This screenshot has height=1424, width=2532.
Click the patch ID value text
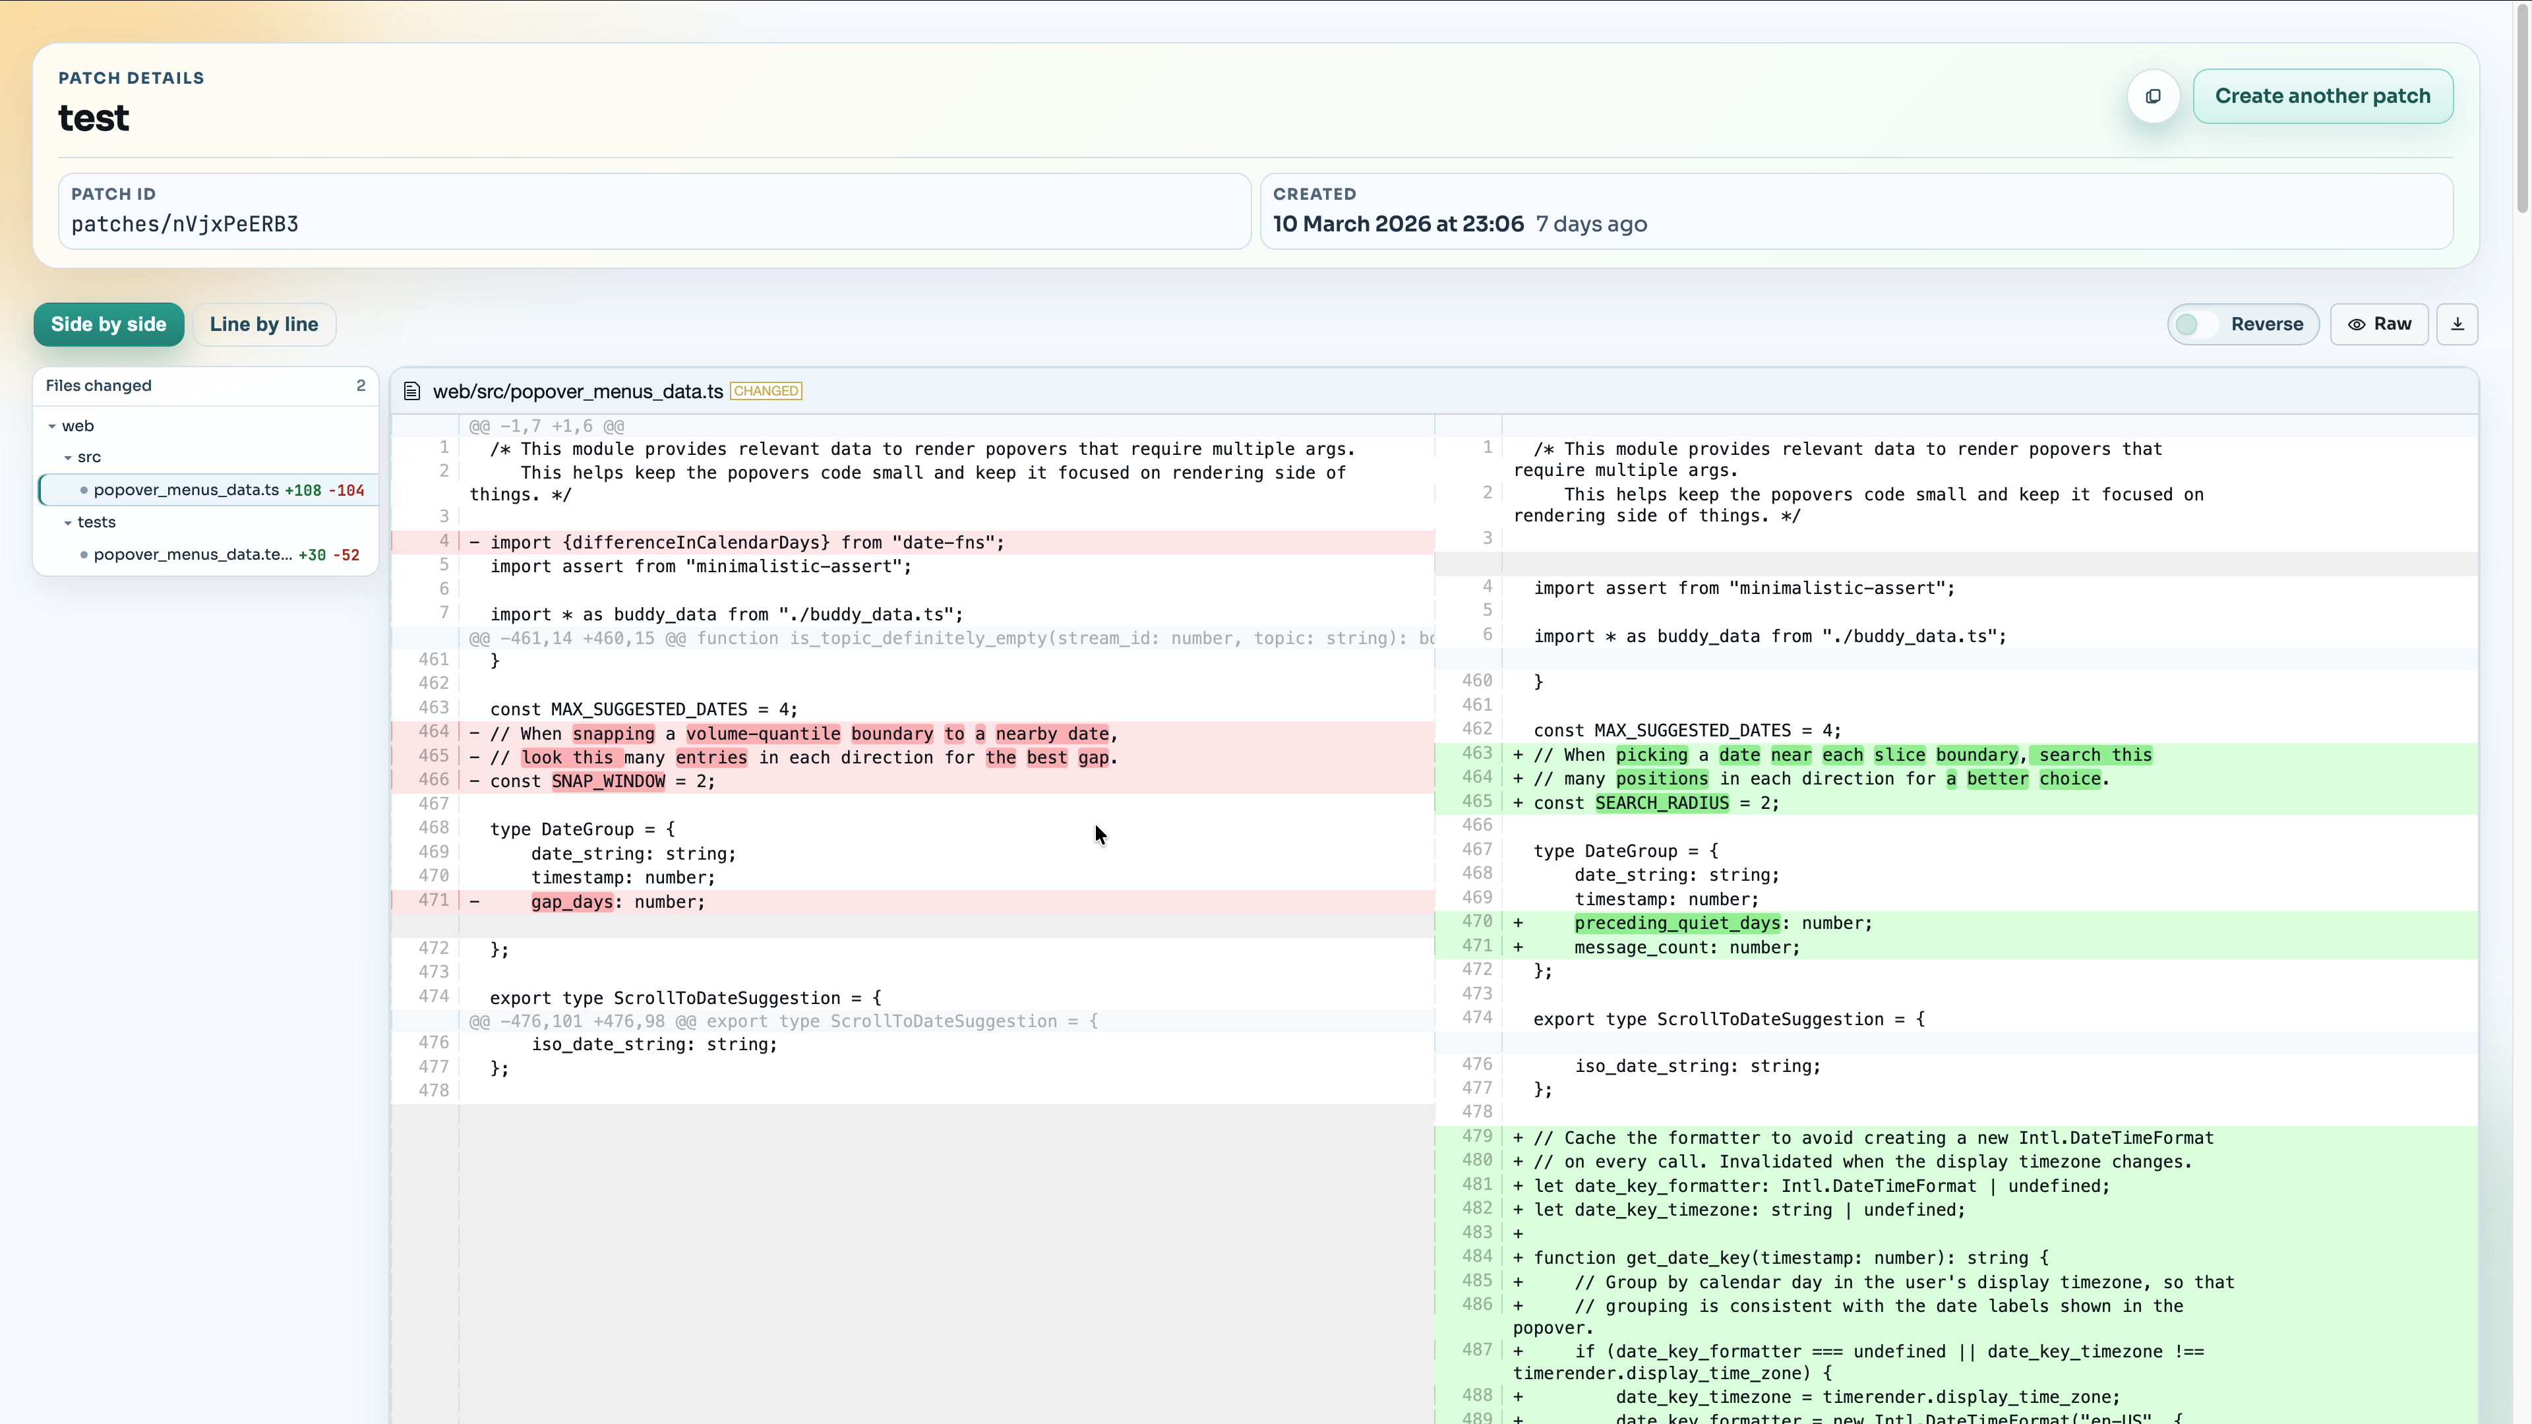[x=185, y=225]
